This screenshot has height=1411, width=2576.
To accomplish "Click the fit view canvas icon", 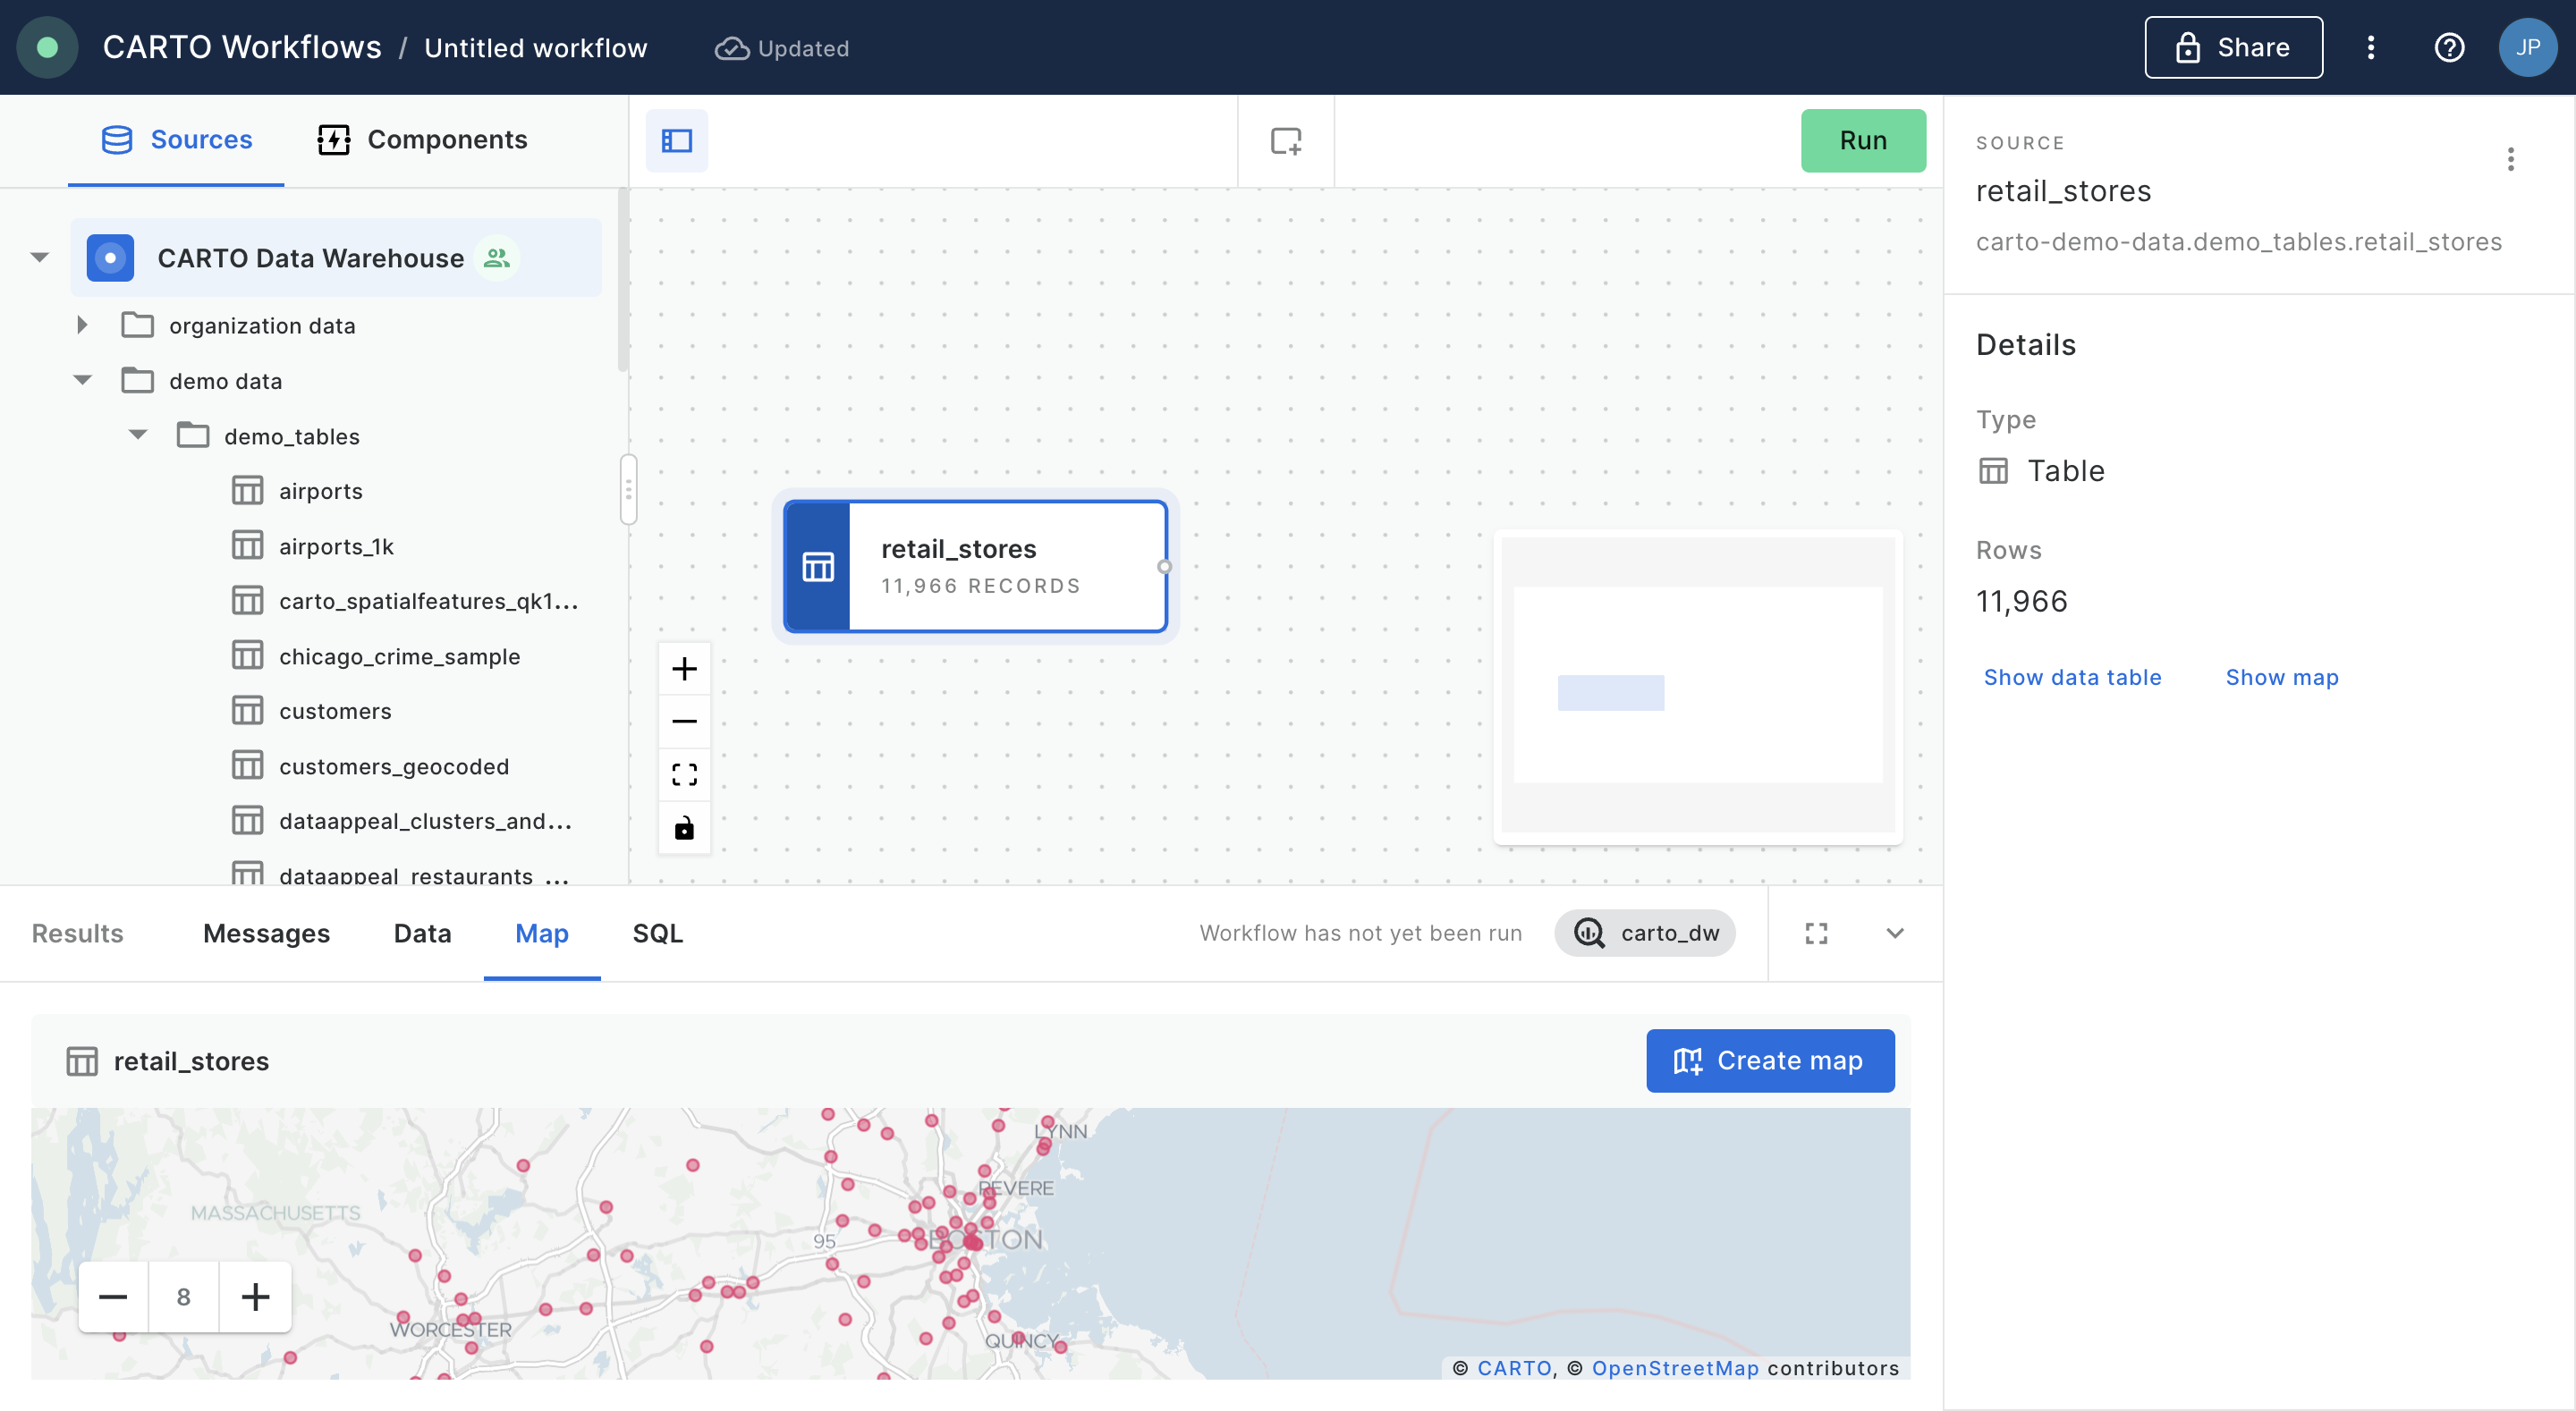I will 684,774.
